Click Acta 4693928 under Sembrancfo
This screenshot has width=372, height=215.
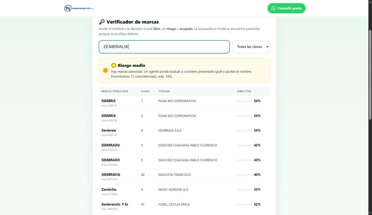coord(109,209)
